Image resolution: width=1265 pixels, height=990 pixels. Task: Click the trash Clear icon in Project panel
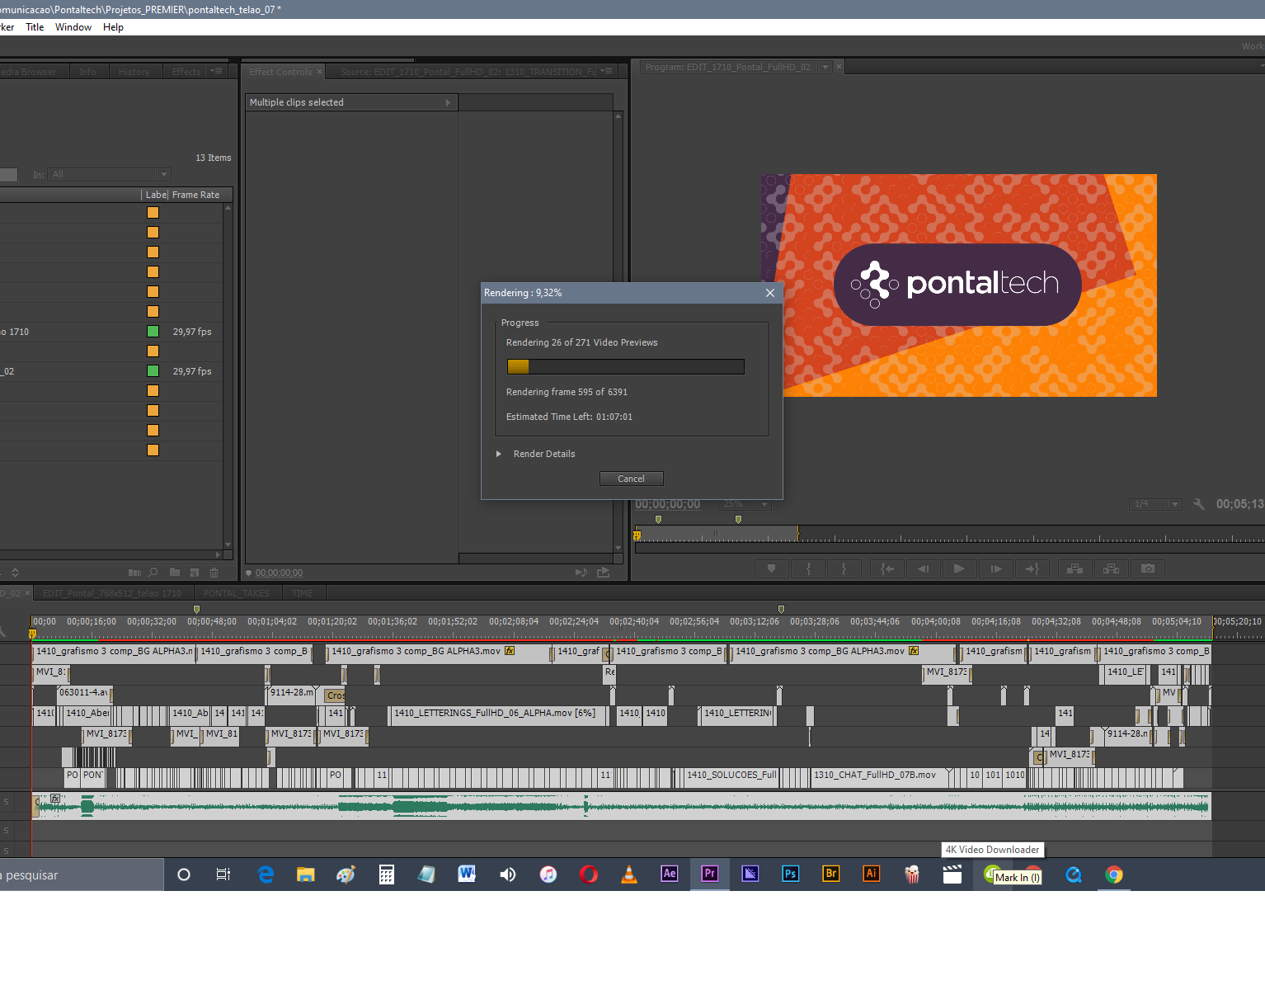pyautogui.click(x=214, y=572)
